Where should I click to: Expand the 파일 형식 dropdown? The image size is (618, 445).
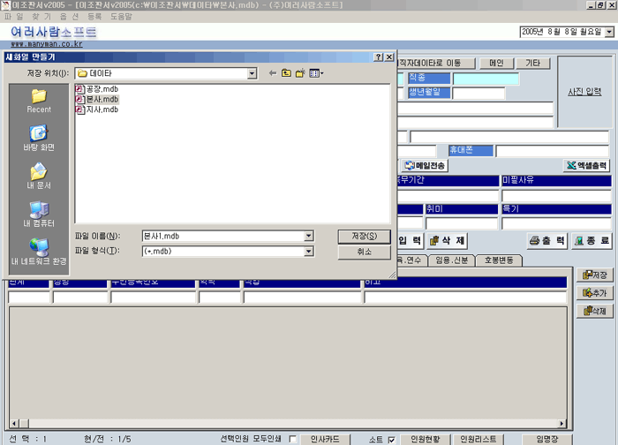308,252
